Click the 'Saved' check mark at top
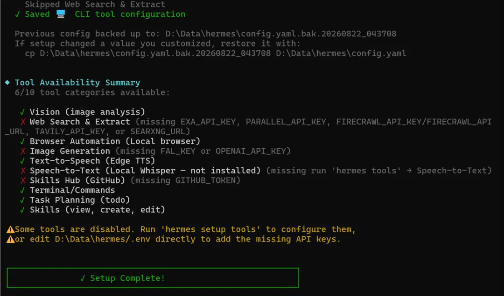This screenshot has width=504, height=296. click(17, 14)
